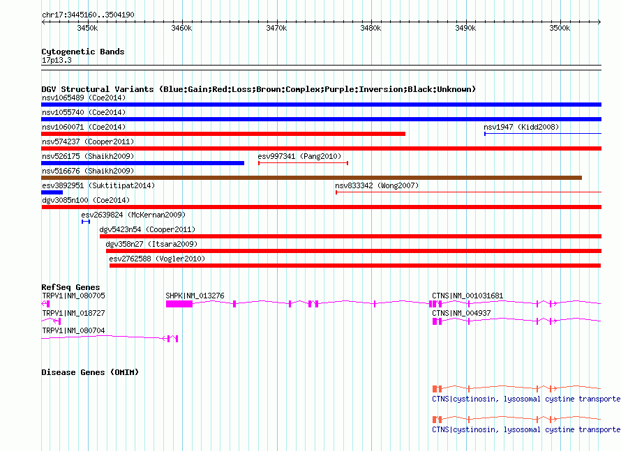Select the large SHPK first exon block
The width and height of the screenshot is (621, 451).
[x=179, y=304]
